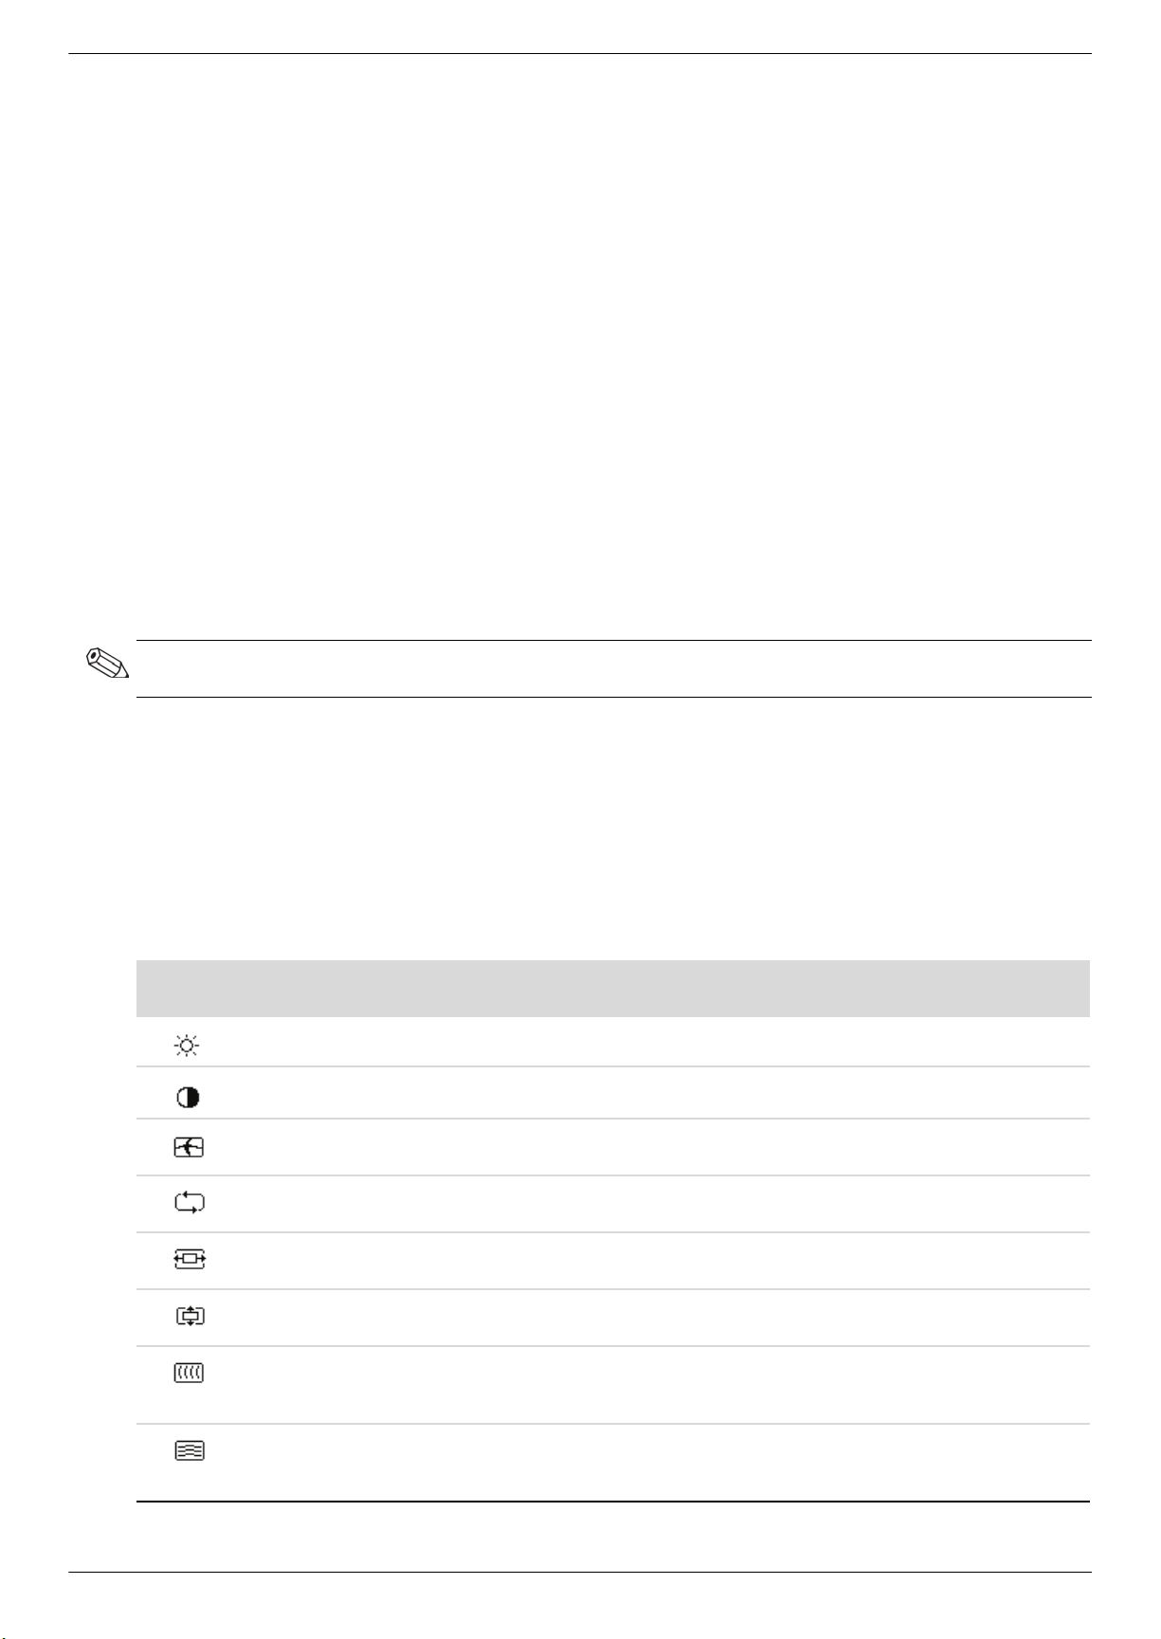The width and height of the screenshot is (1161, 1639).
Task: Select the looping arrows input icon
Action: (190, 1203)
